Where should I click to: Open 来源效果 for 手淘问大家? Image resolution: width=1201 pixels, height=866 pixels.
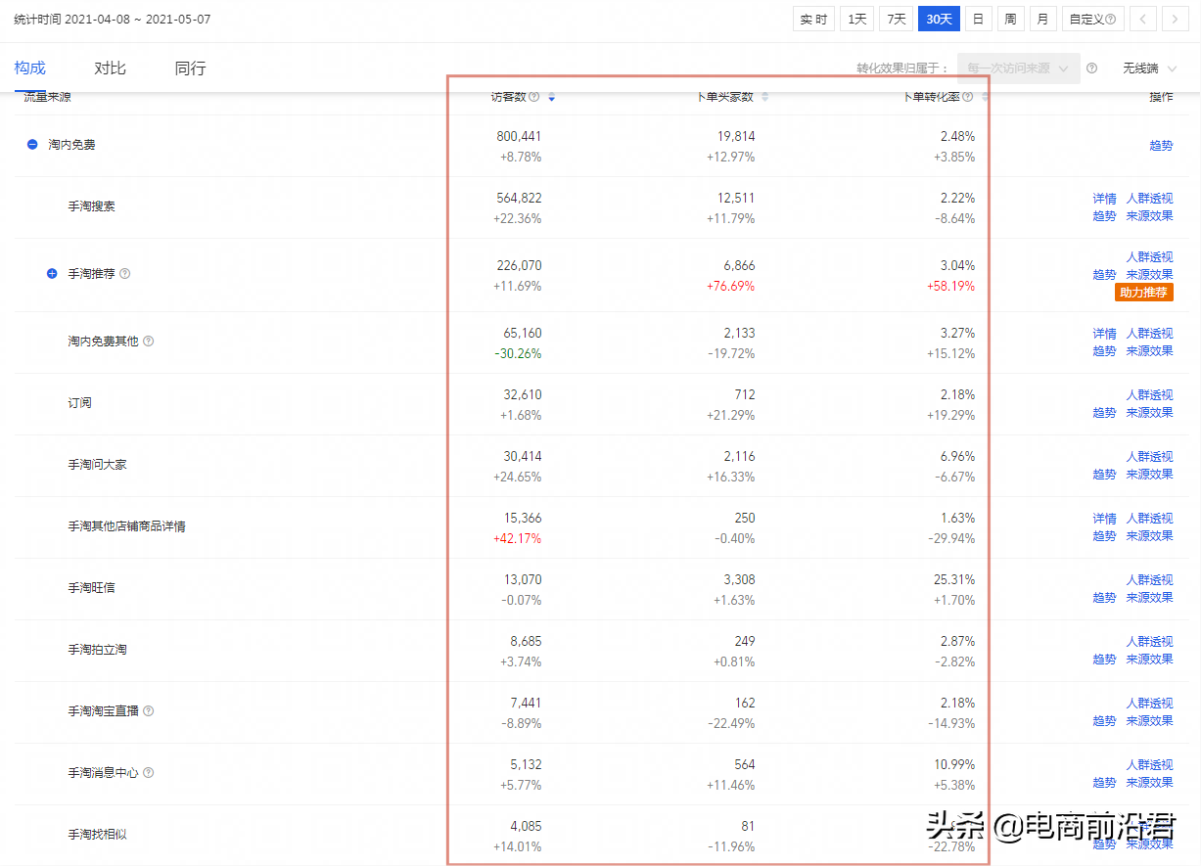pyautogui.click(x=1149, y=475)
